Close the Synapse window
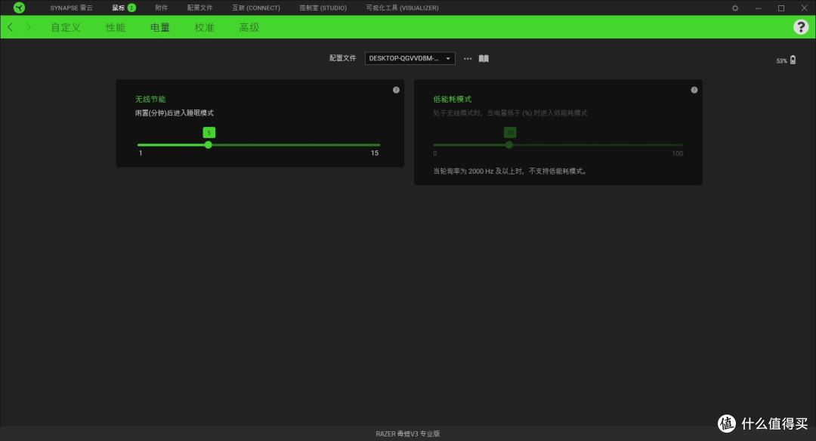This screenshot has width=816, height=441. (x=804, y=8)
